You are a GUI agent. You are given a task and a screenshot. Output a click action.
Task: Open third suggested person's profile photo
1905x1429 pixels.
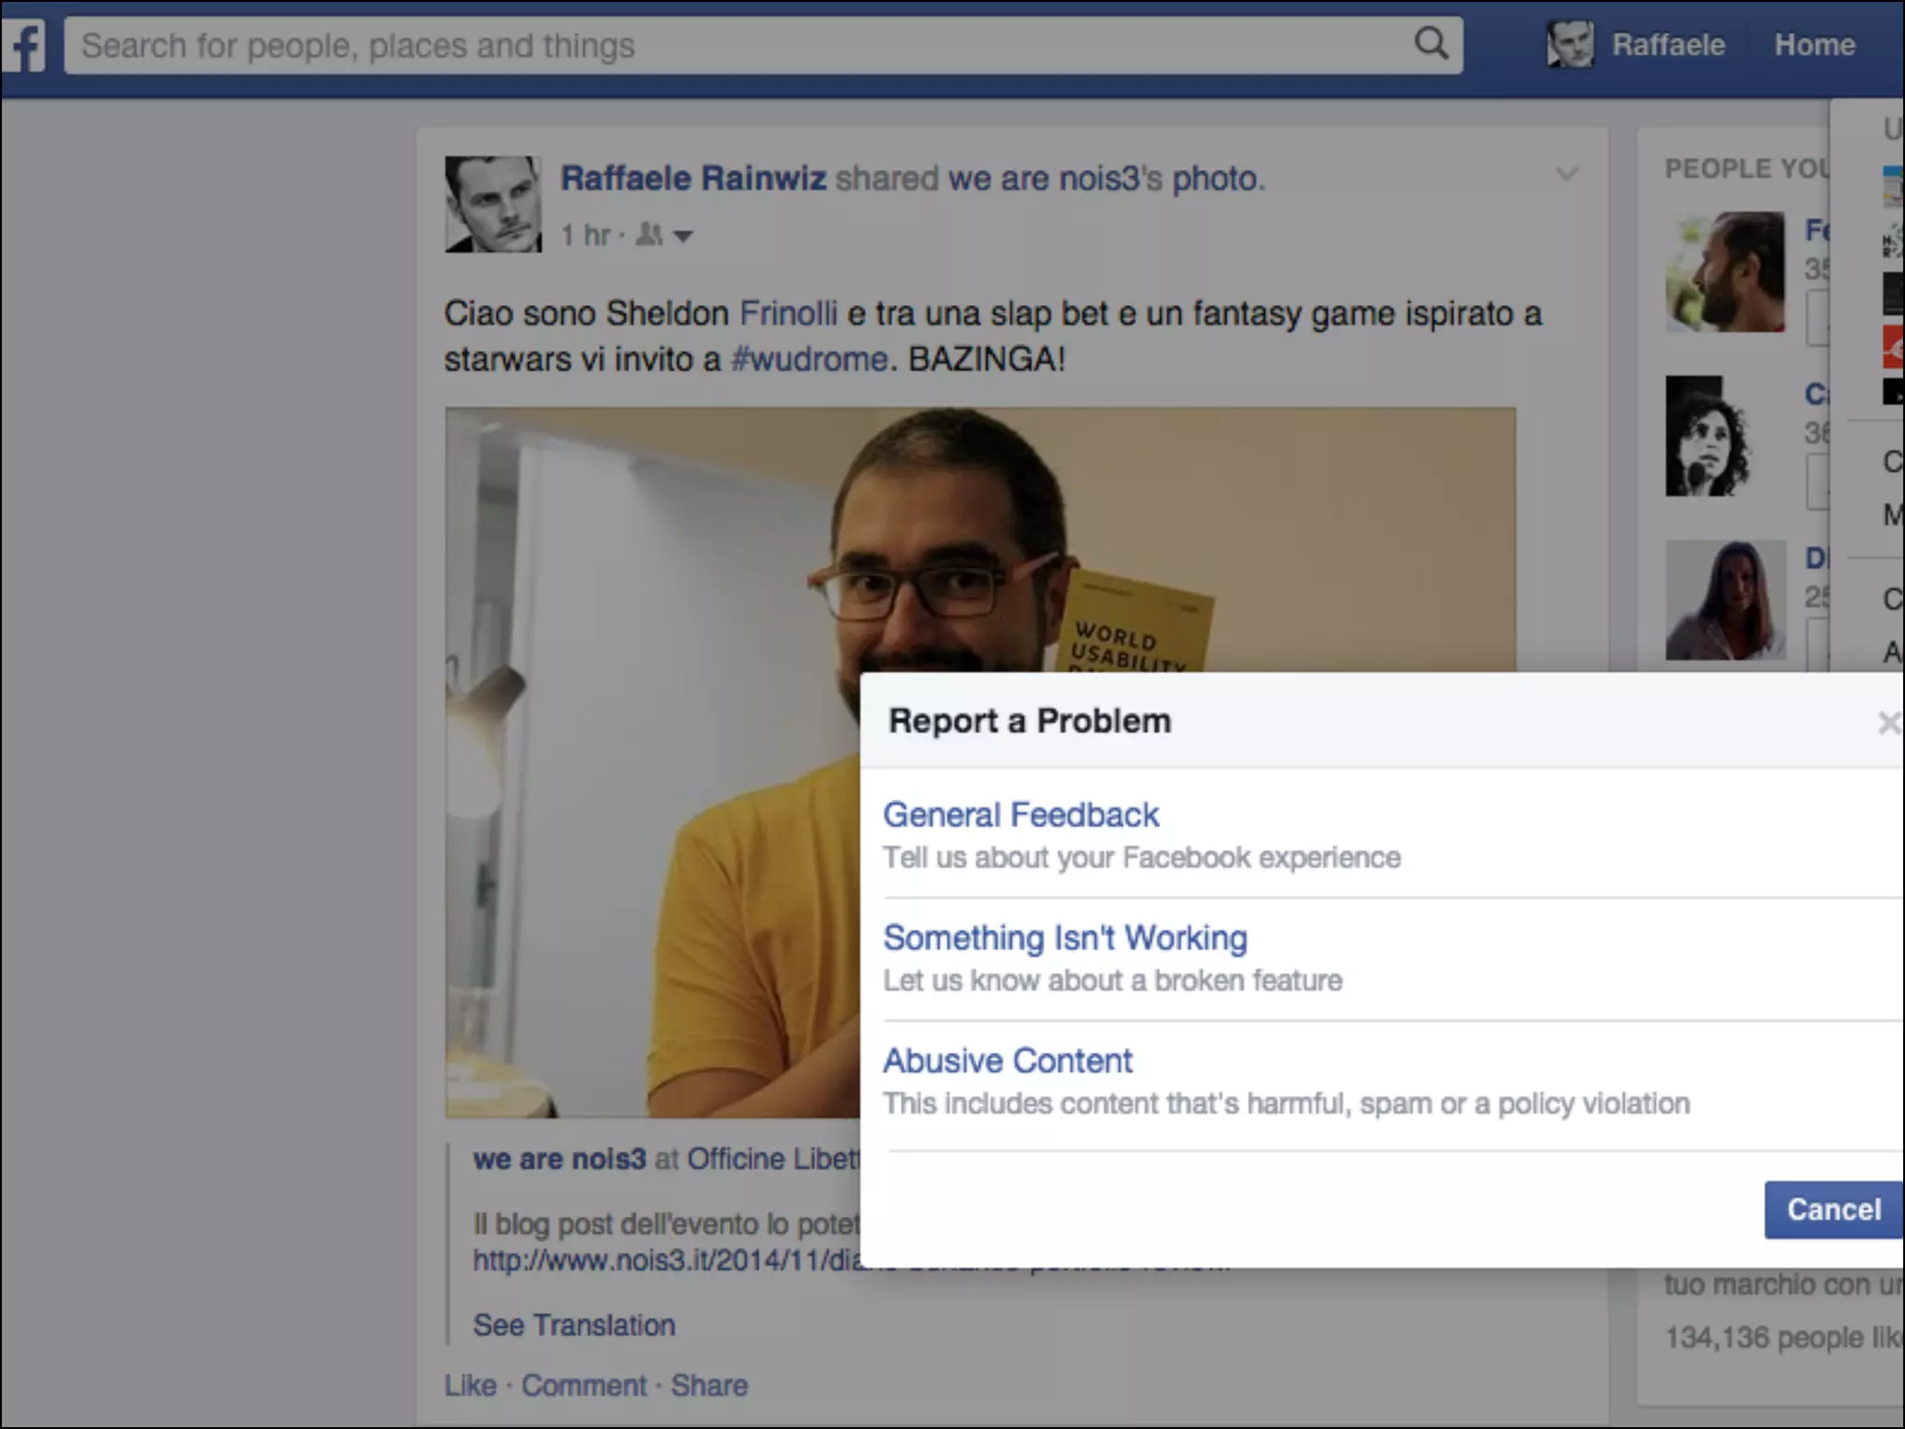(1725, 601)
